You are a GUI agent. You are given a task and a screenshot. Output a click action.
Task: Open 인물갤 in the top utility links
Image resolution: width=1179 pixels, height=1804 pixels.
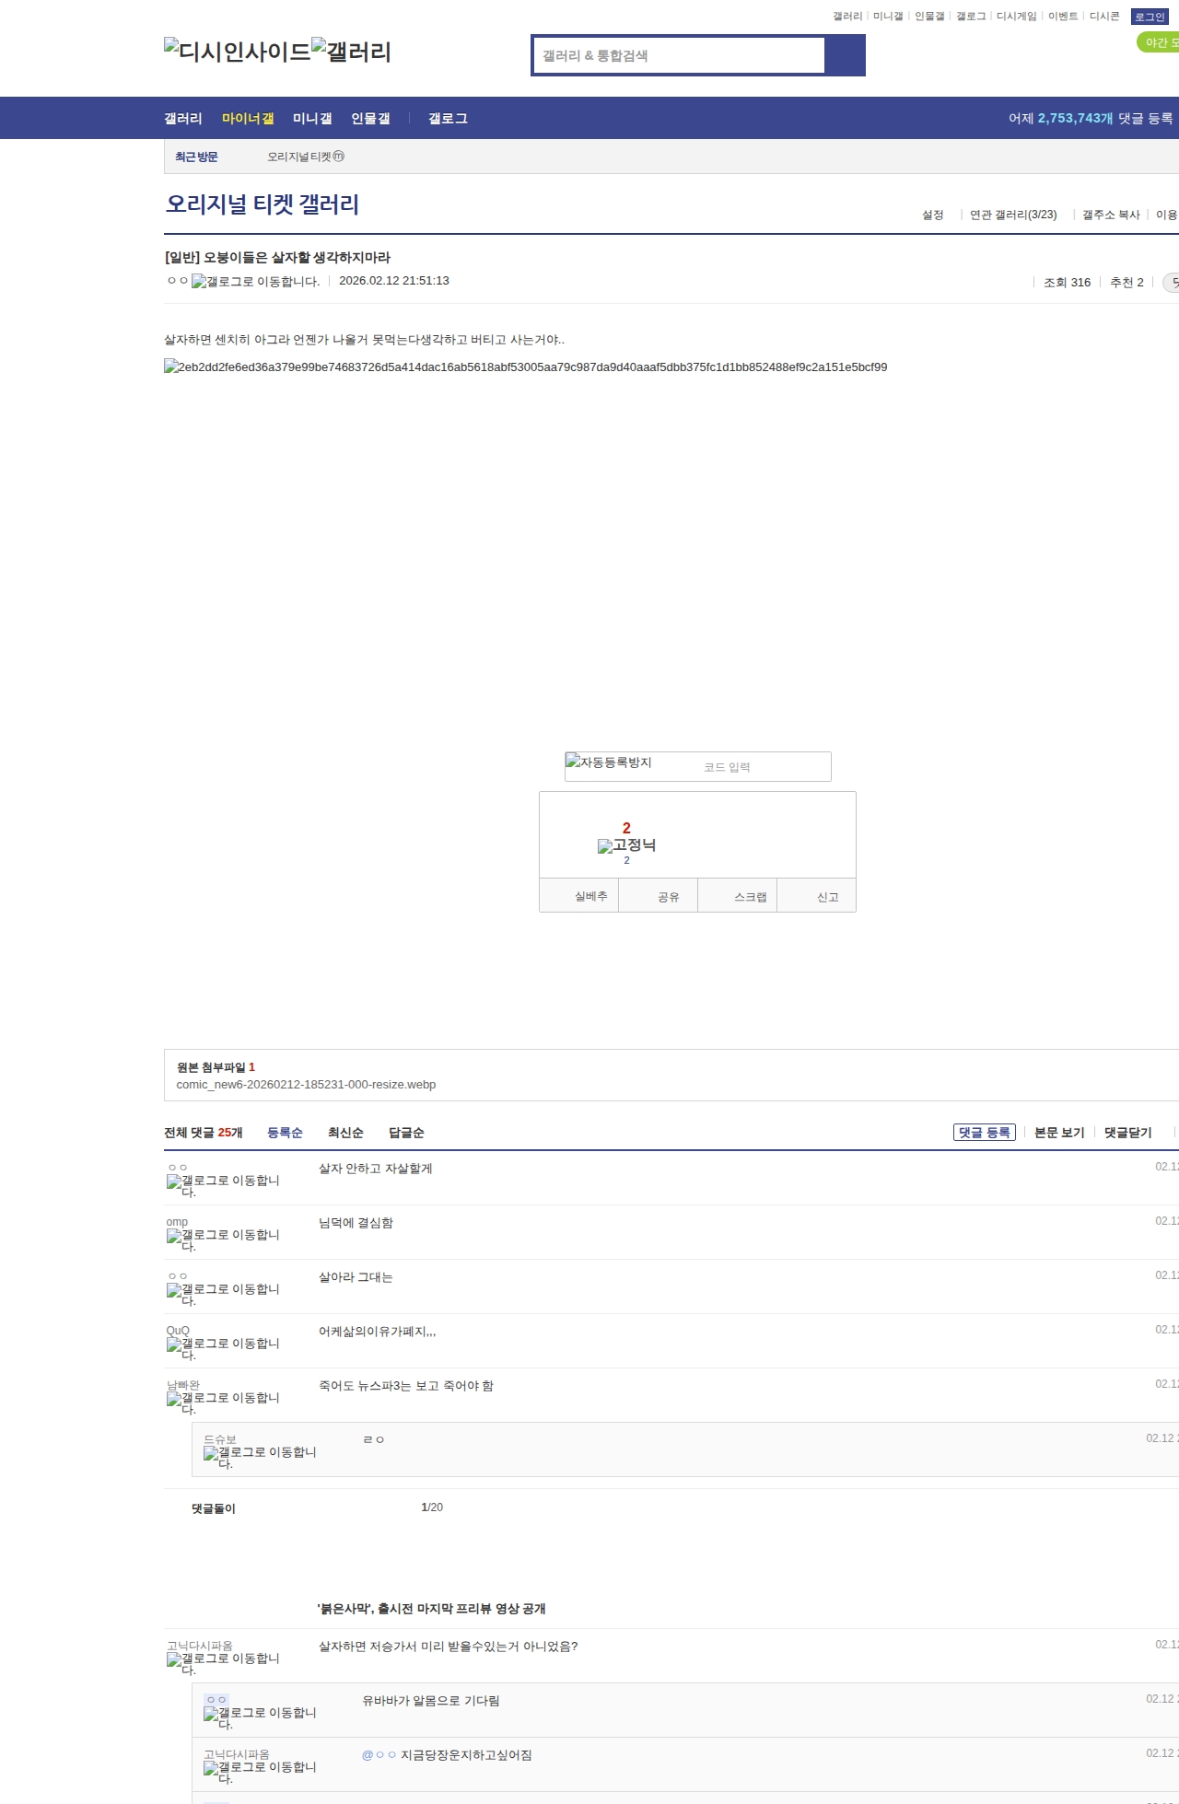tap(929, 17)
